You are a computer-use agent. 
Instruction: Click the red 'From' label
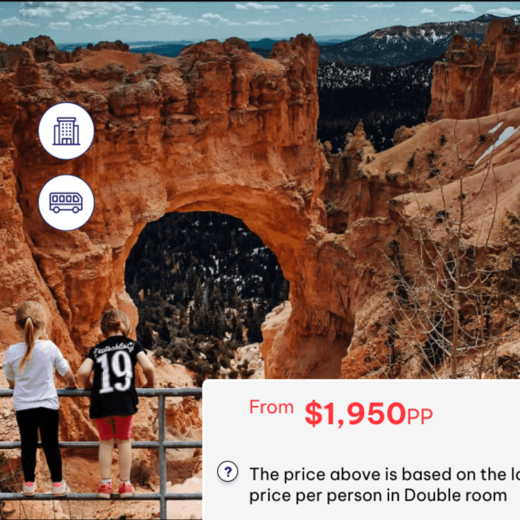tap(271, 407)
